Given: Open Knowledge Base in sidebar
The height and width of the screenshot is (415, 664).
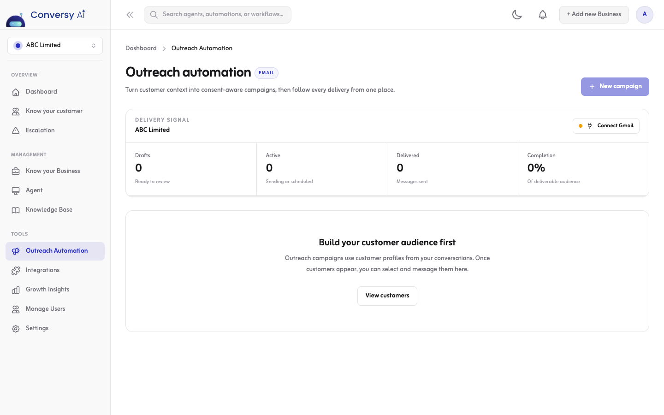Looking at the screenshot, I should (x=55, y=210).
